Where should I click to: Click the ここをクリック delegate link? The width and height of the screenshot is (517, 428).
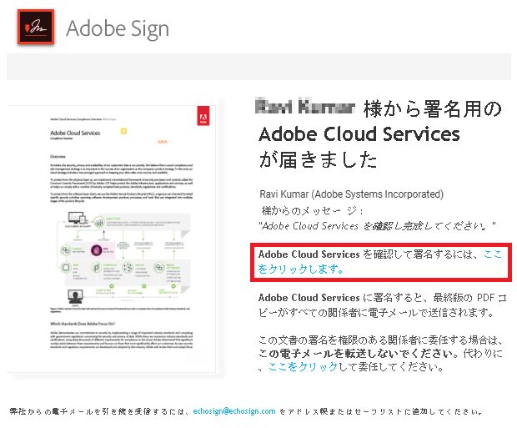(303, 367)
